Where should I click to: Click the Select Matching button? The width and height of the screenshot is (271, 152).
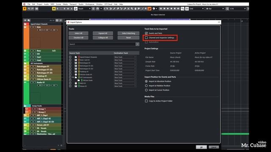click(128, 33)
